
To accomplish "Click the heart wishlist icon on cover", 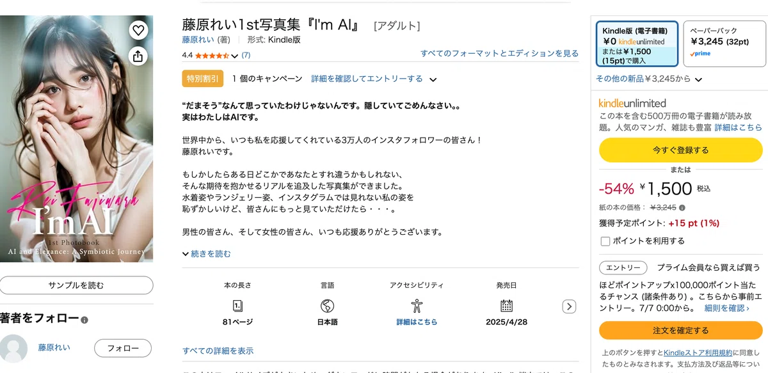I will tap(138, 30).
